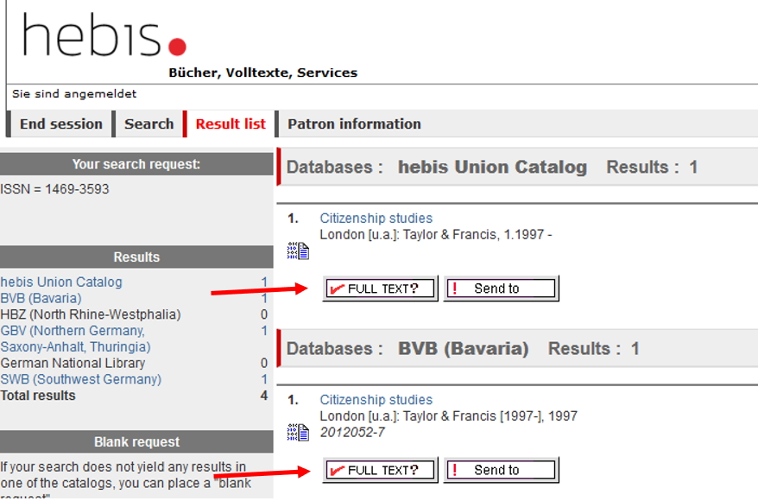Click London Taylor & Francis [1997-], 1997 text
Screen dimensions: 758x501
coord(449,416)
